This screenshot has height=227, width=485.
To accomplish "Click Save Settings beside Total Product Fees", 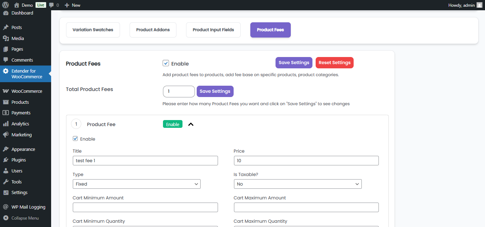I will (x=215, y=91).
